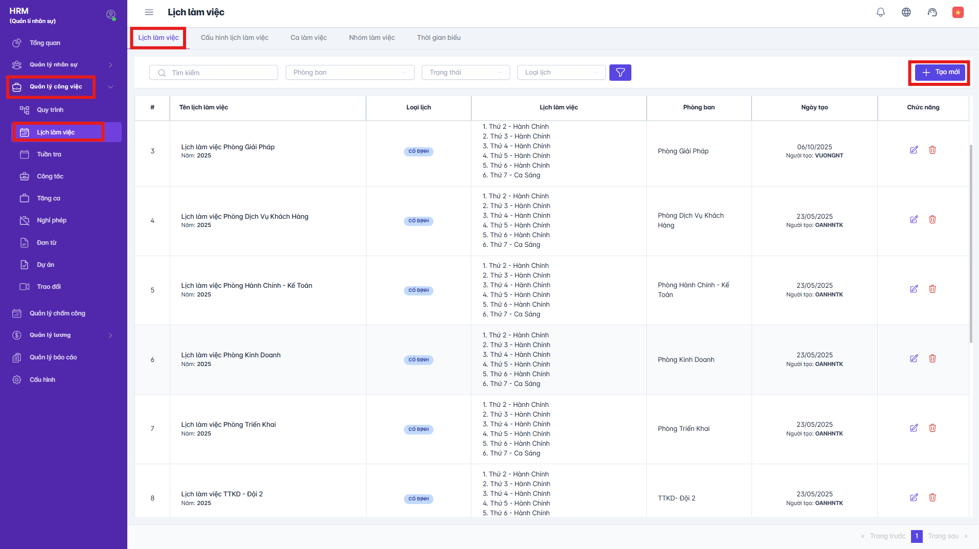Click the Tạo mới button
This screenshot has height=549, width=979.
coord(940,73)
